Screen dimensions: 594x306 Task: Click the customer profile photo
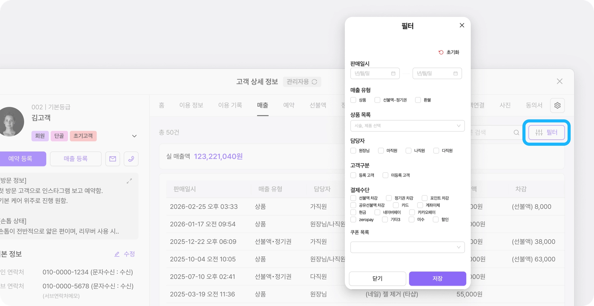pyautogui.click(x=11, y=122)
